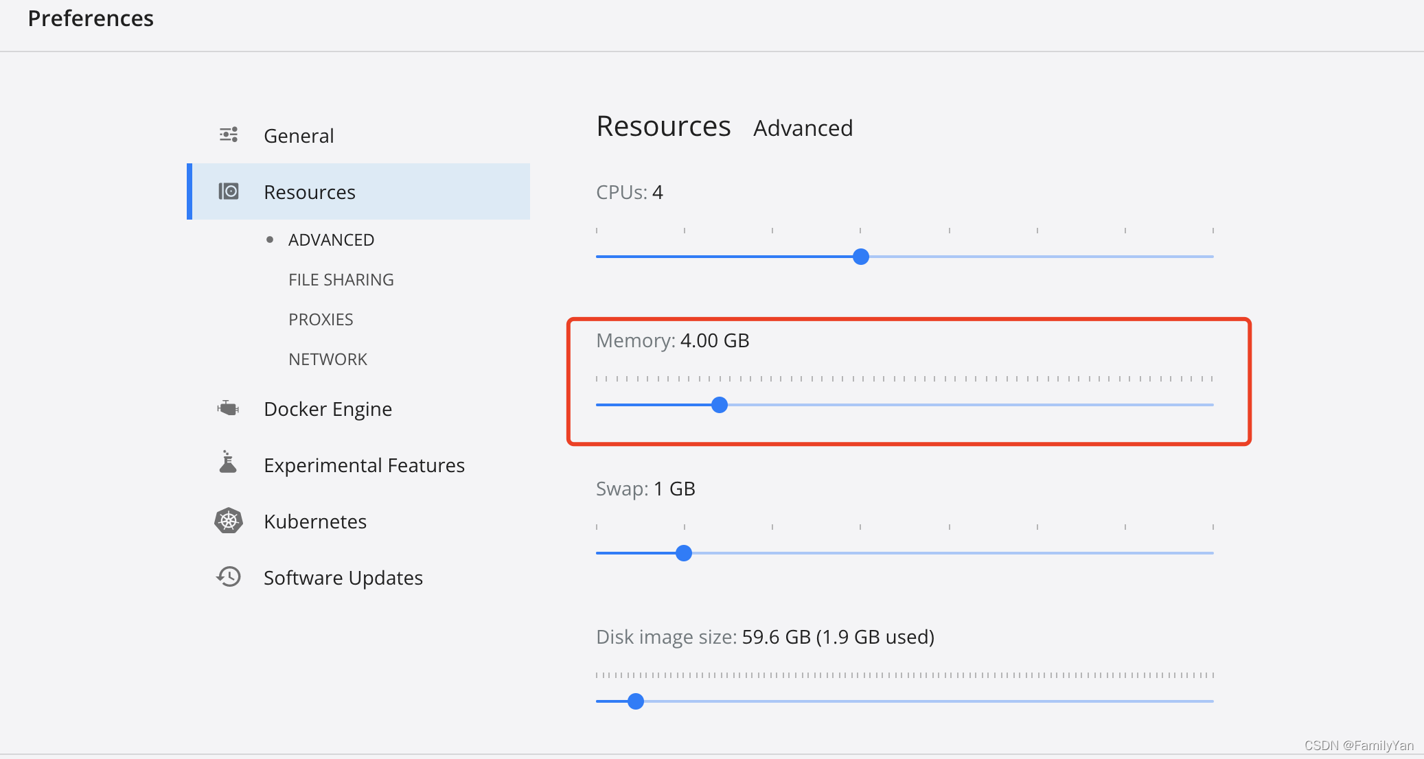1424x759 pixels.
Task: Open the General preferences section
Action: click(299, 136)
